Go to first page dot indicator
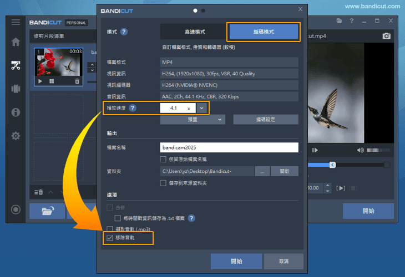The image size is (405, 277). click(195, 11)
